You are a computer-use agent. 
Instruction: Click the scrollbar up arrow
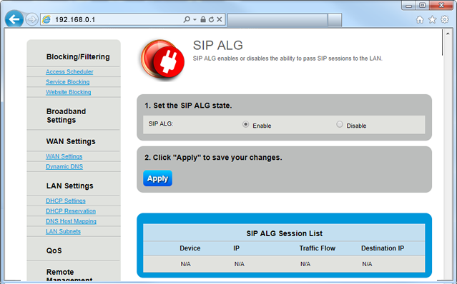[x=448, y=34]
